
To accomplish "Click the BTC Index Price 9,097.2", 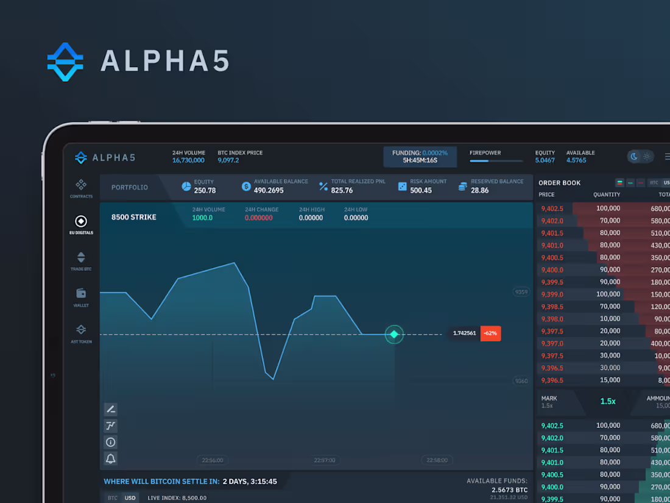I will 228,160.
